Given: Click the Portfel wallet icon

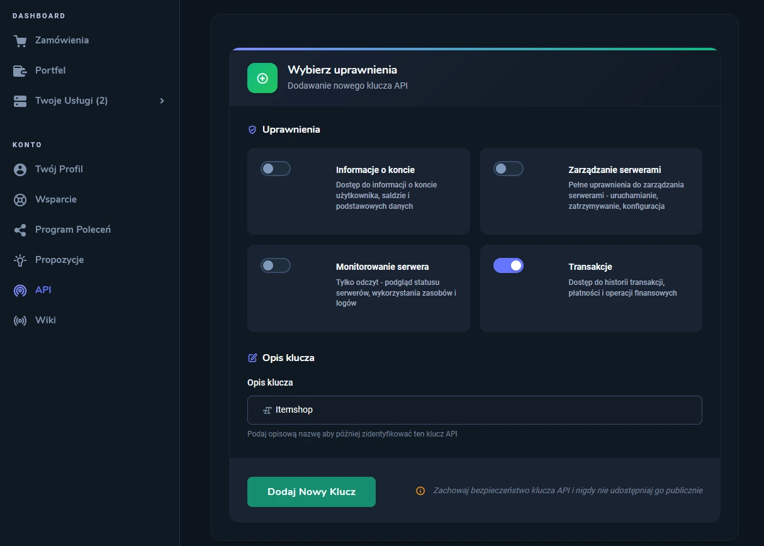Looking at the screenshot, I should click(x=20, y=70).
